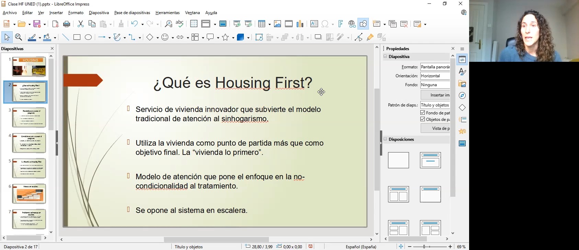Screen dimensions: 579x250
Task: Click the Insert Image icon
Action: 277,24
